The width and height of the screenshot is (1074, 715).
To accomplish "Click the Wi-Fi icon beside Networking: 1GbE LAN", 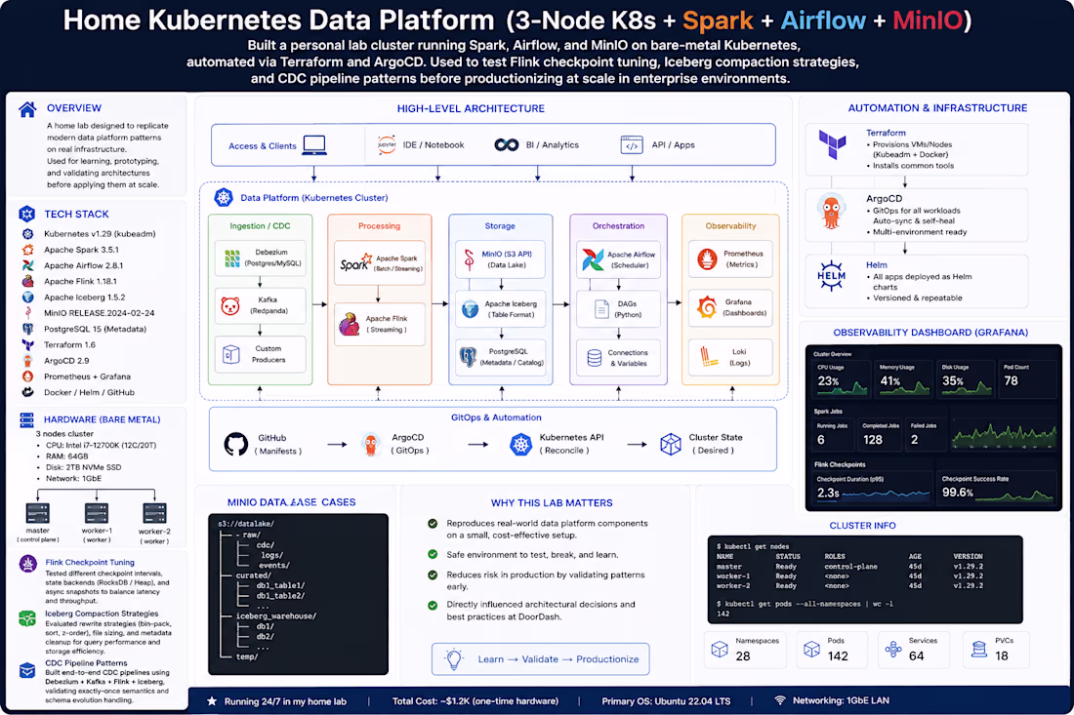I will pos(779,700).
